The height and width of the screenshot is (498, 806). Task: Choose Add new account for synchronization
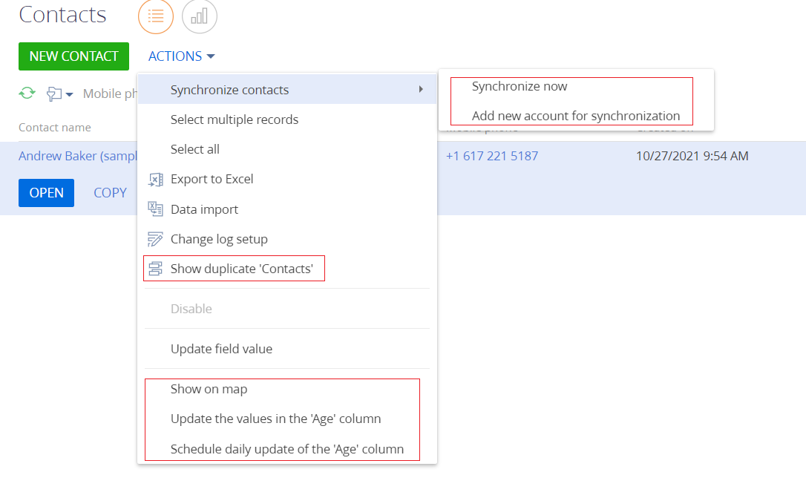tap(576, 116)
